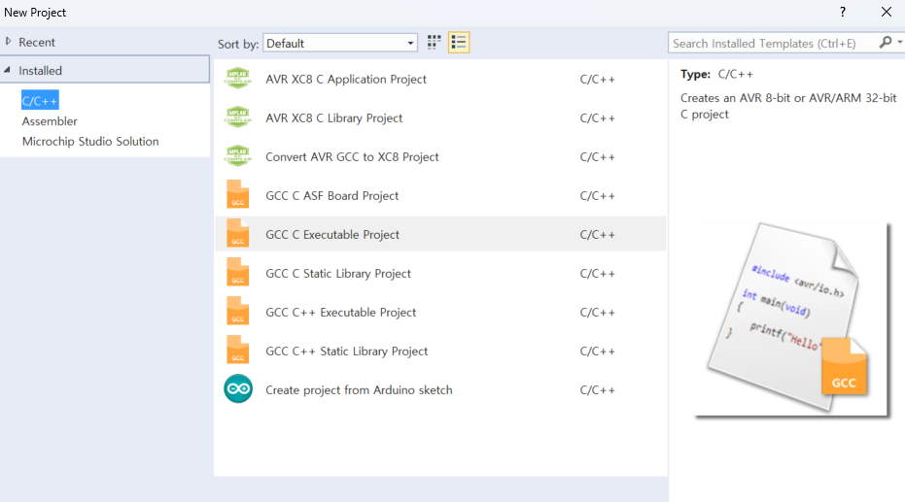The image size is (905, 502).
Task: Click the Installed label in sidebar
Action: [40, 70]
